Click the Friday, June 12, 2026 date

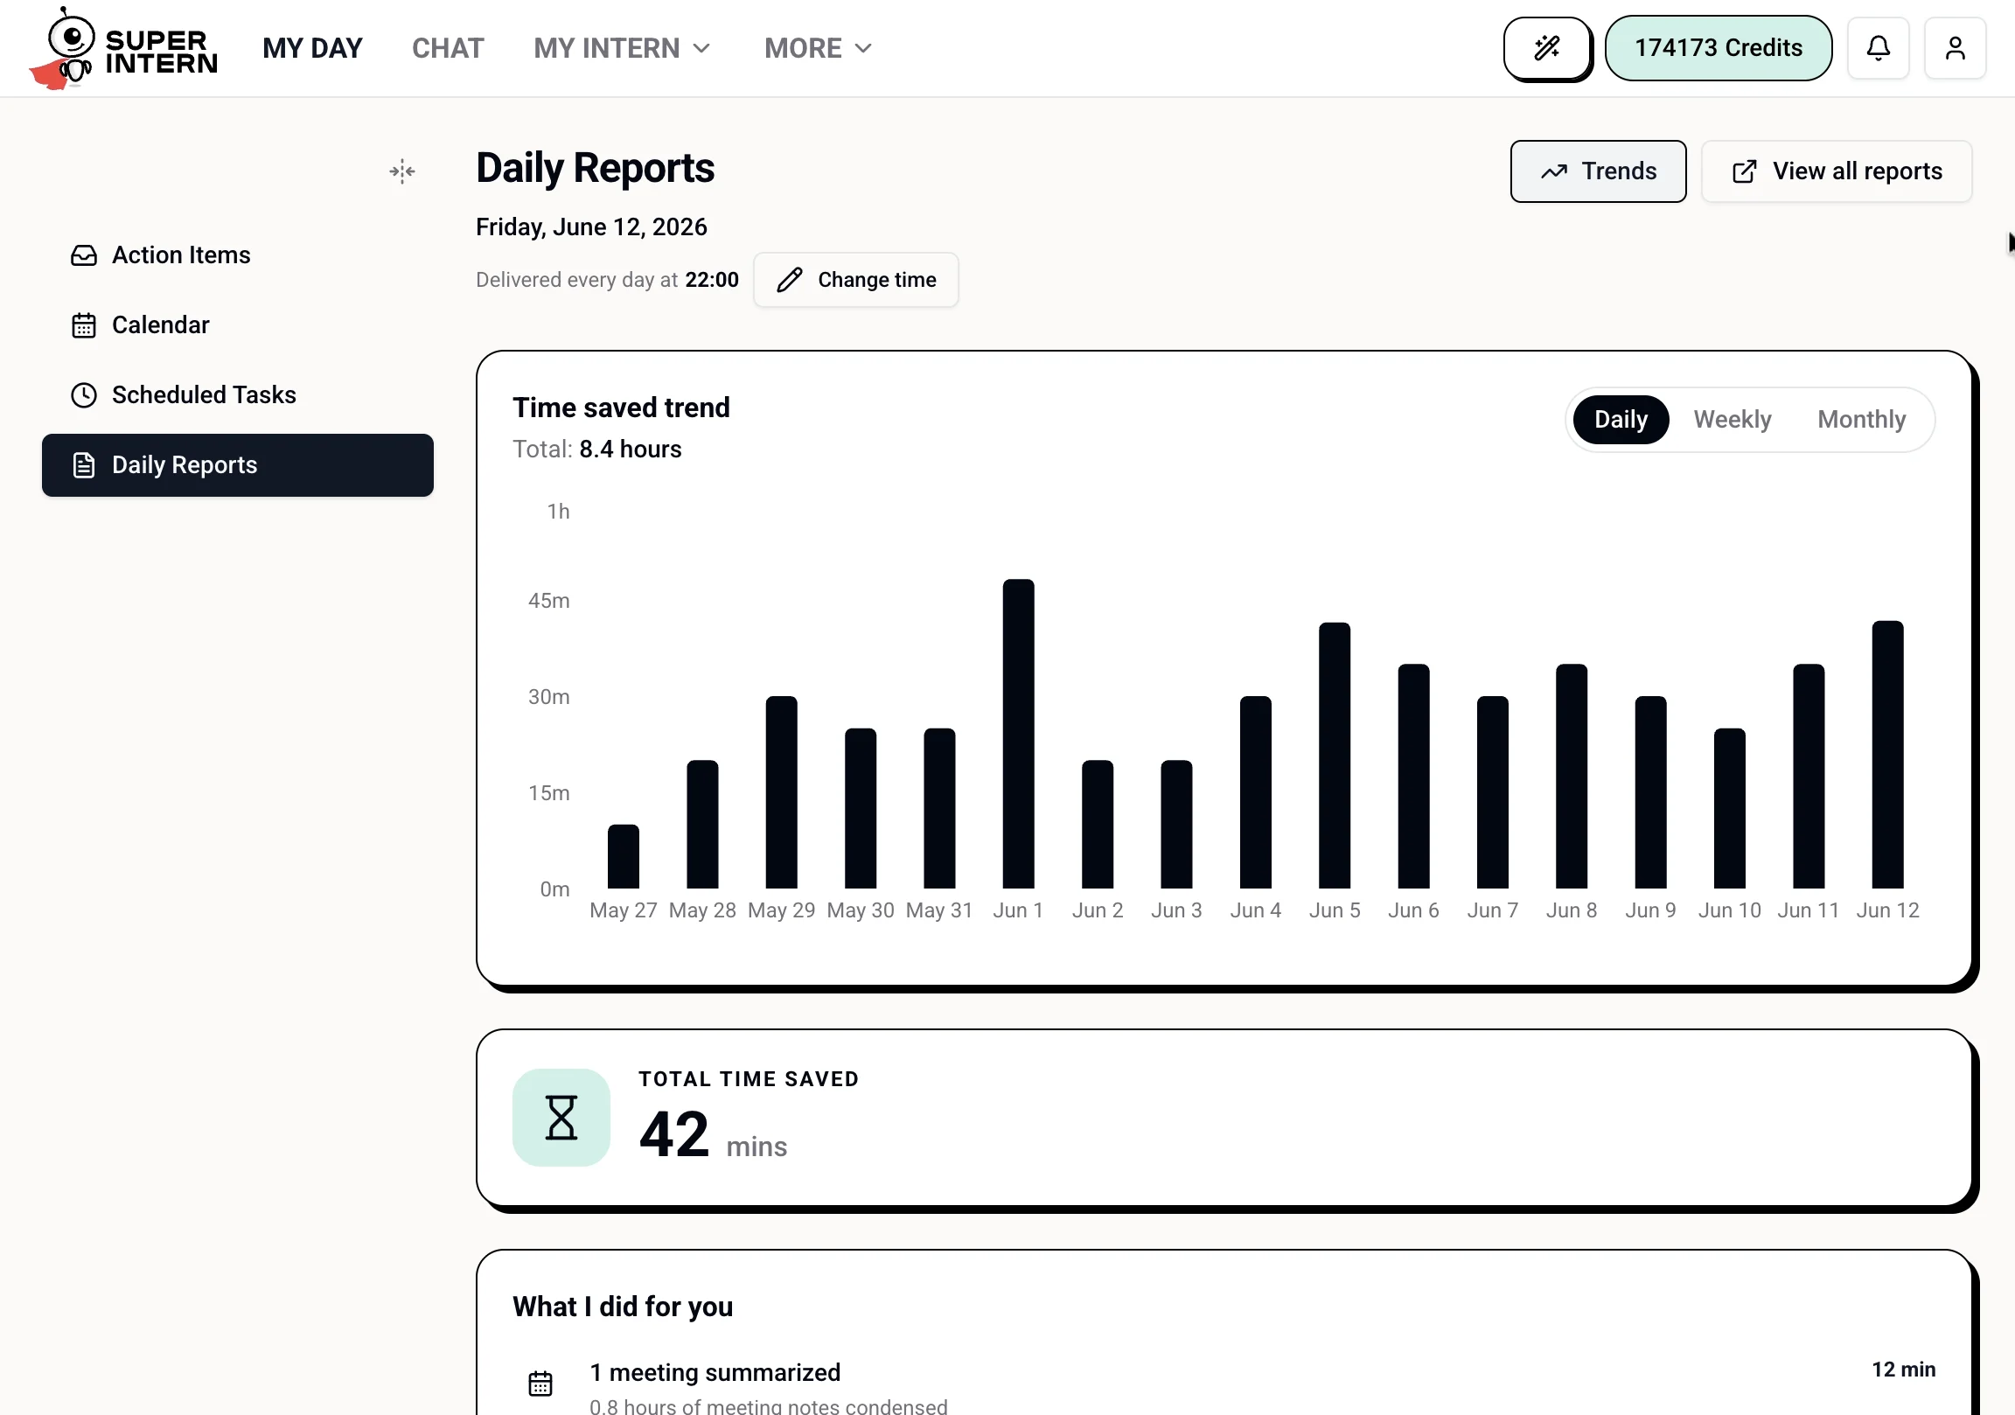pos(591,227)
